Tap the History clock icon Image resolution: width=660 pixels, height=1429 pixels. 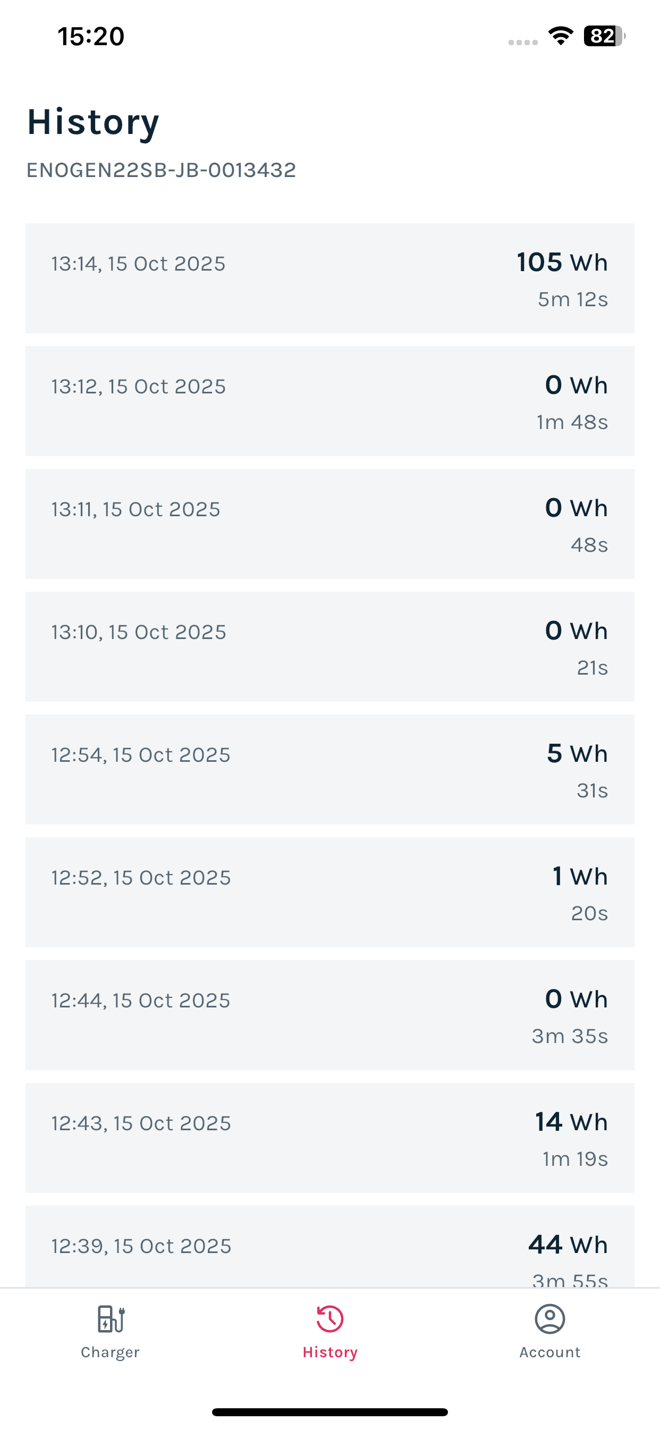[x=330, y=1318]
